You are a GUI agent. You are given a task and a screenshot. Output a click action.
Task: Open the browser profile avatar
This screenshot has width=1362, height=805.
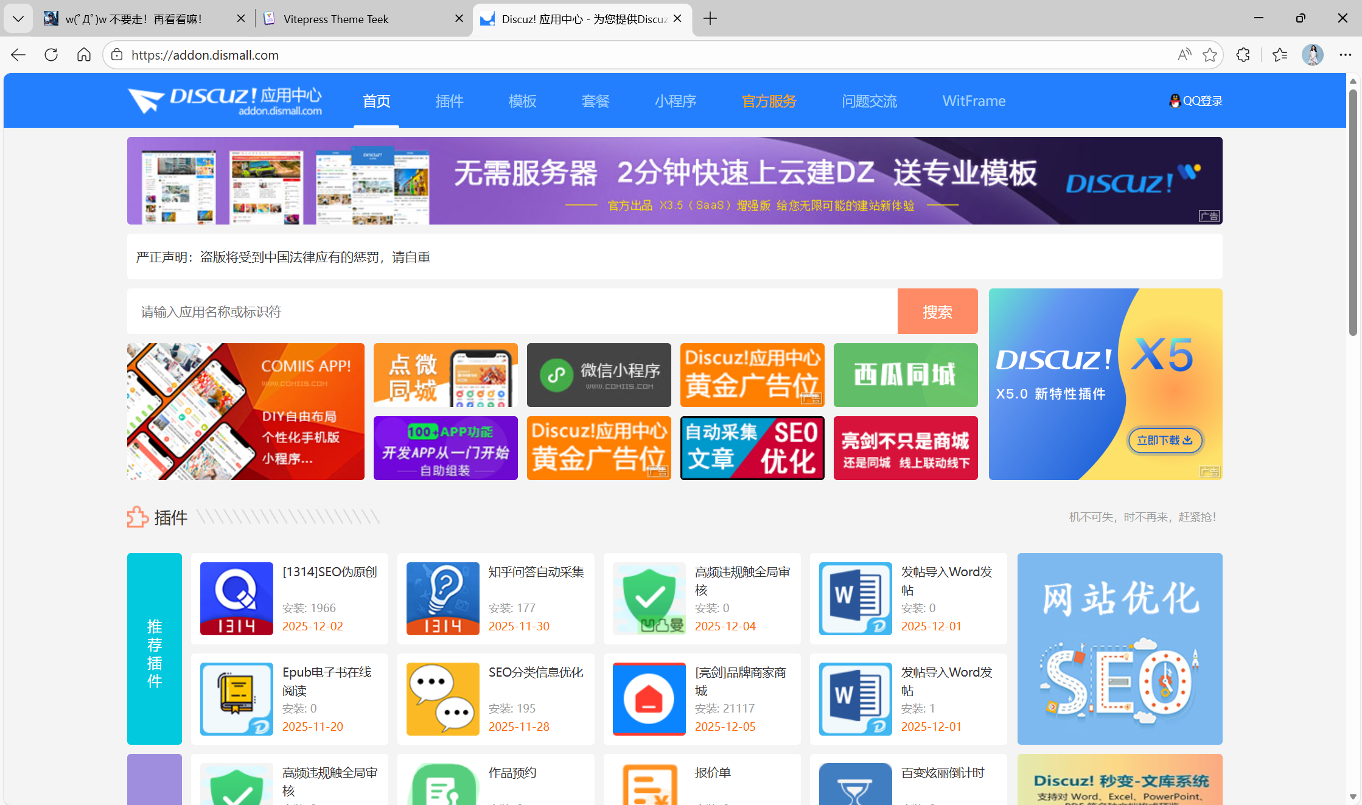tap(1312, 55)
